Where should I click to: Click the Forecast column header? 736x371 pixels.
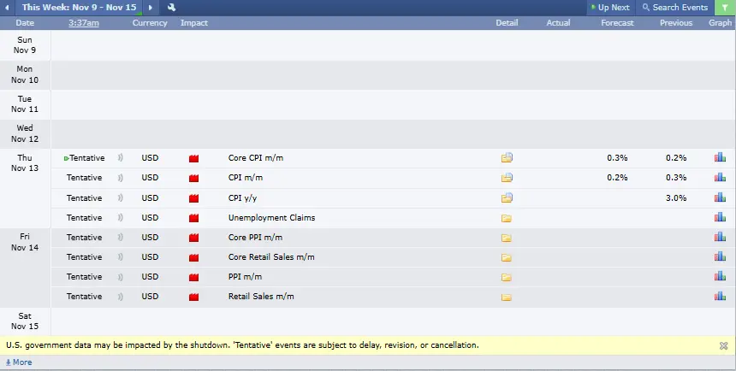617,22
